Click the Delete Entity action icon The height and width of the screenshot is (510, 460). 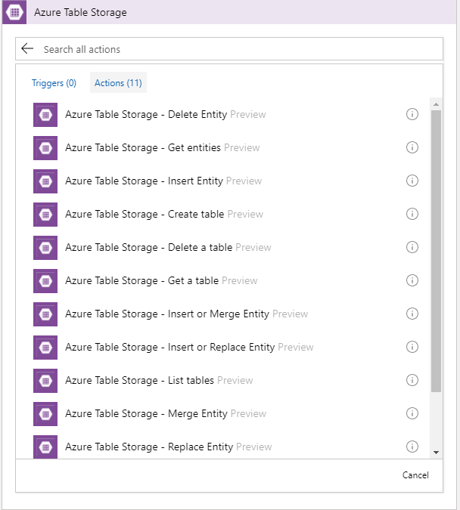(45, 115)
